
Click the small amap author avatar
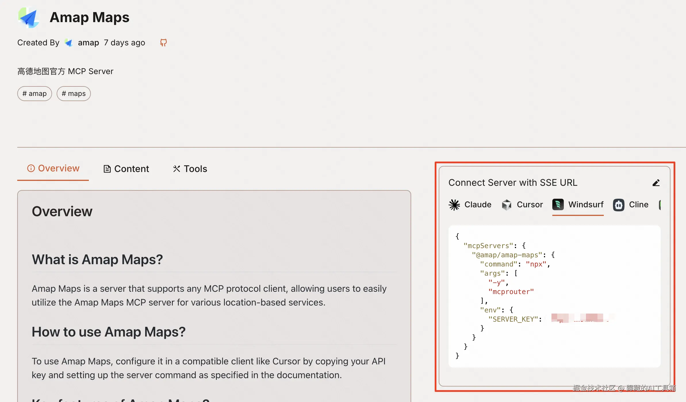click(x=69, y=43)
